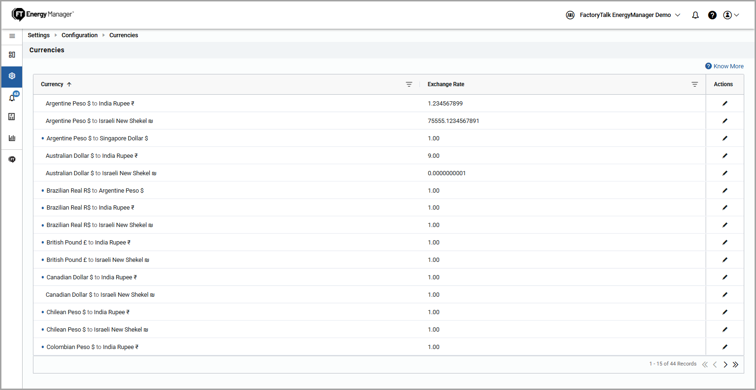
Task: Edit Brazilian Real to India Rupee rate
Action: 725,208
